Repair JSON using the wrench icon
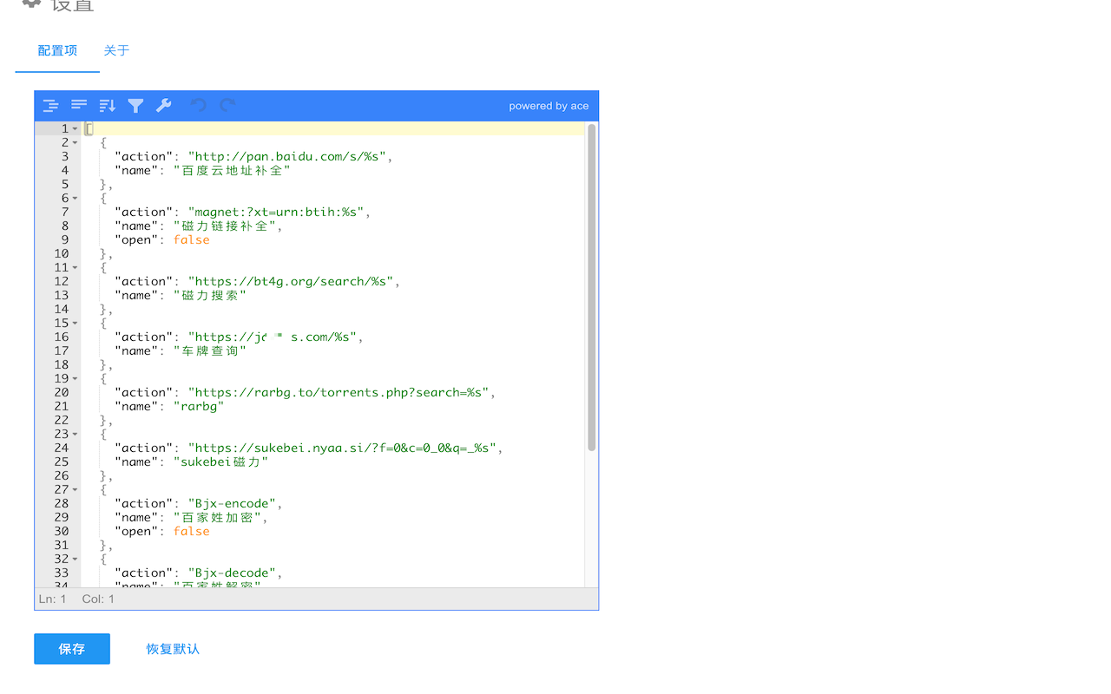Image resolution: width=1111 pixels, height=694 pixels. coord(163,106)
